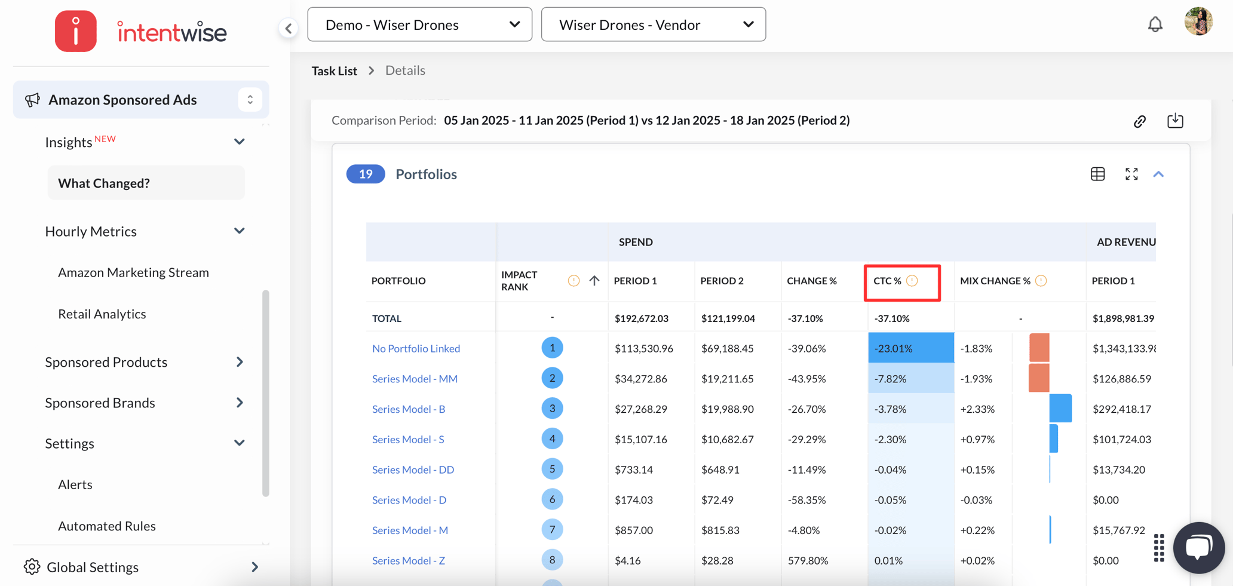The width and height of the screenshot is (1233, 586).
Task: Open Automated Rules page
Action: point(107,526)
